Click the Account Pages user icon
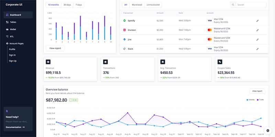 [7, 43]
